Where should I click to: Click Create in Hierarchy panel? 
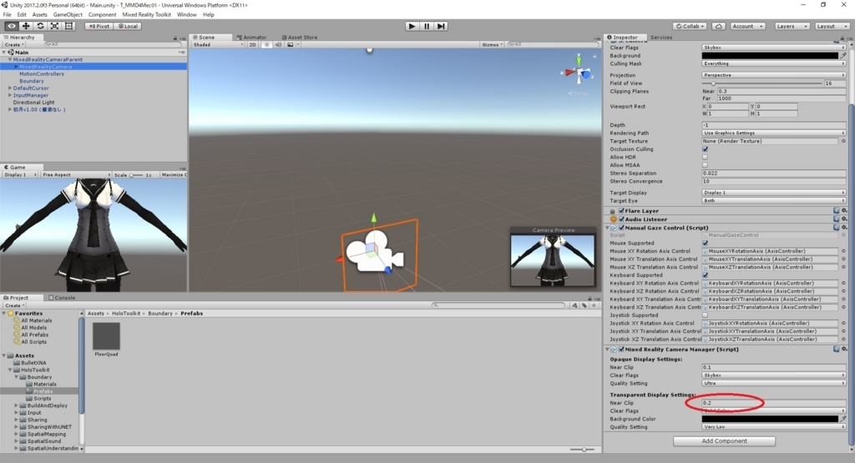pyautogui.click(x=13, y=45)
